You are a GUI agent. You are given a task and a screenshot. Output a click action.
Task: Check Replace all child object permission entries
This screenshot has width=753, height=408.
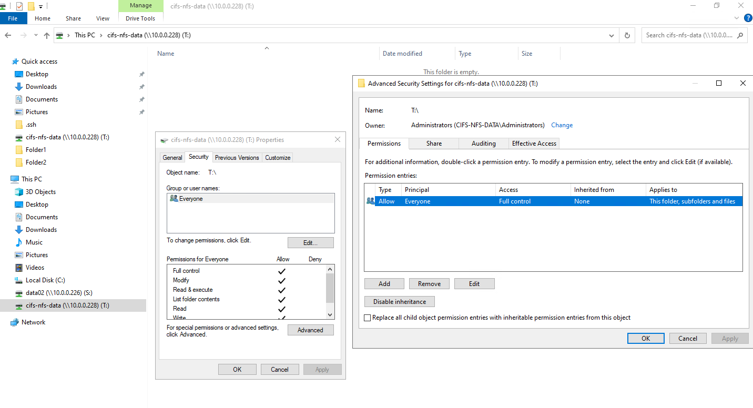coord(368,318)
